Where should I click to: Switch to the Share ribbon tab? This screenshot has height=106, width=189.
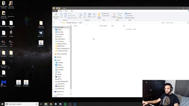pyautogui.click(x=66, y=11)
